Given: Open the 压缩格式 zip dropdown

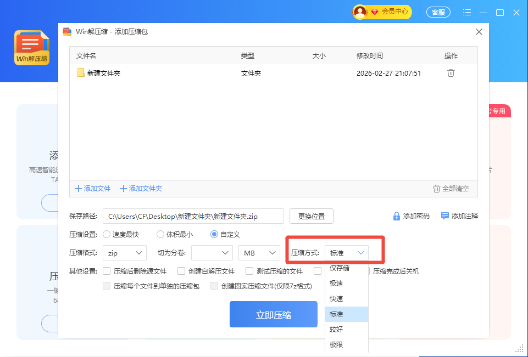Looking at the screenshot, I should [x=124, y=253].
